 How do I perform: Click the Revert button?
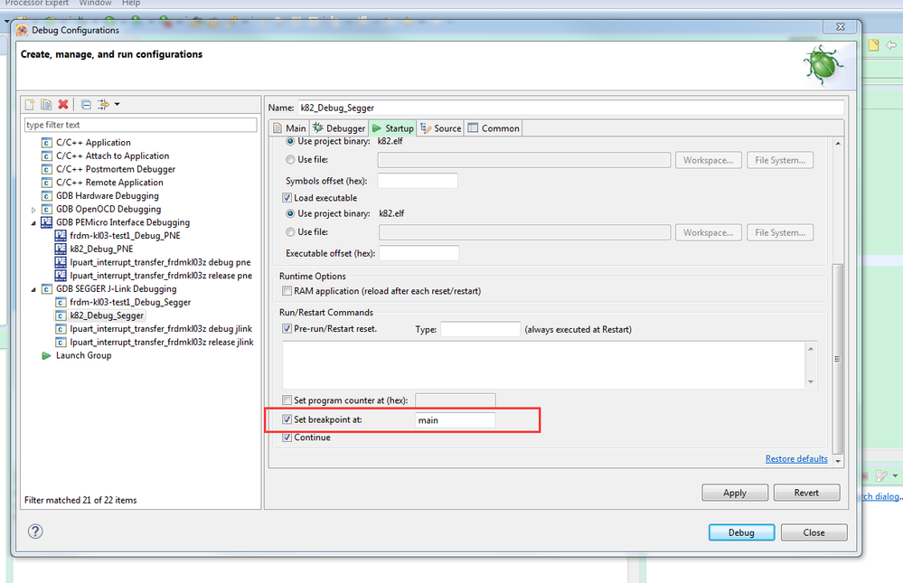coord(806,493)
